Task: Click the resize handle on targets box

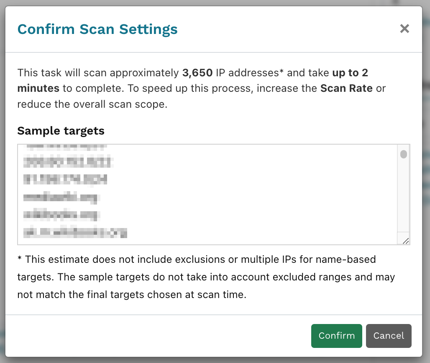Action: coord(404,241)
